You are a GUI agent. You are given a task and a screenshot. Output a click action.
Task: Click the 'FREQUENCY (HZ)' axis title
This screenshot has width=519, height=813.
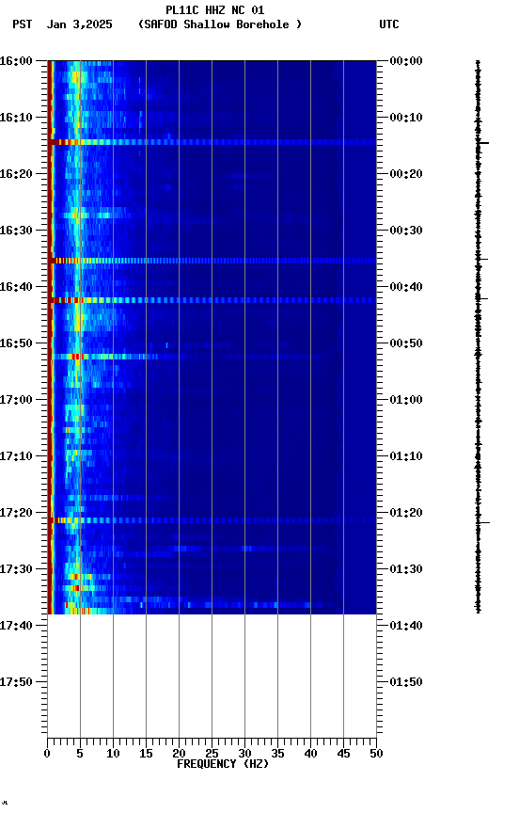click(x=223, y=764)
